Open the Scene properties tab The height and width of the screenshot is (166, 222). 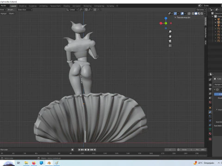210,98
